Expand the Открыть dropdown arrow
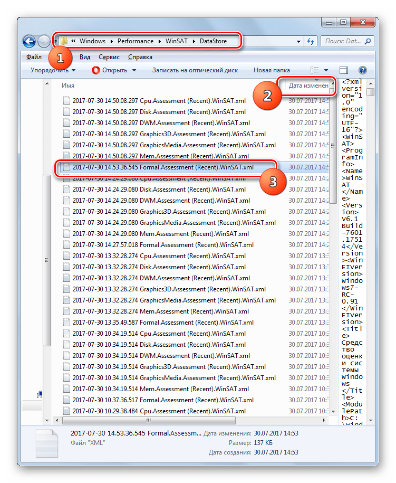Viewport: 396px width, 483px height. (134, 70)
